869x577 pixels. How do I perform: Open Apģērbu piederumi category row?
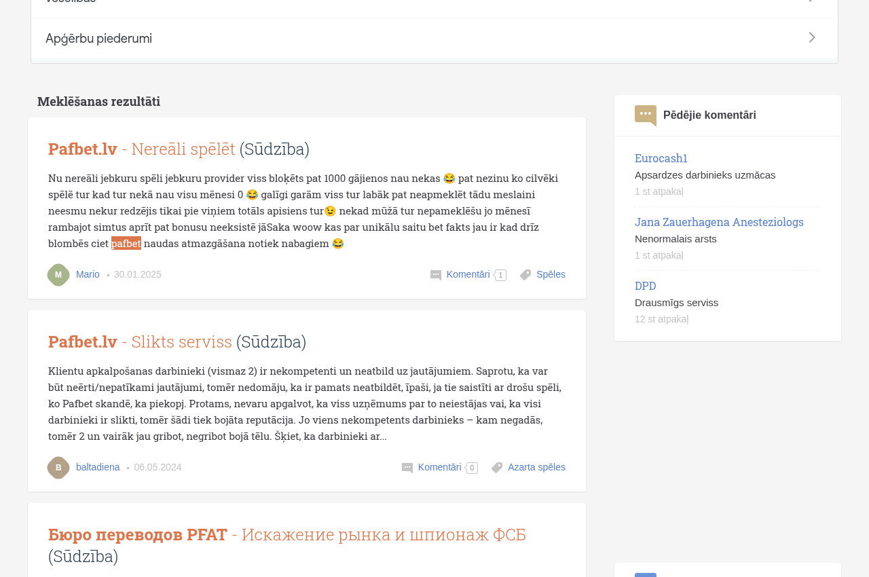(434, 39)
